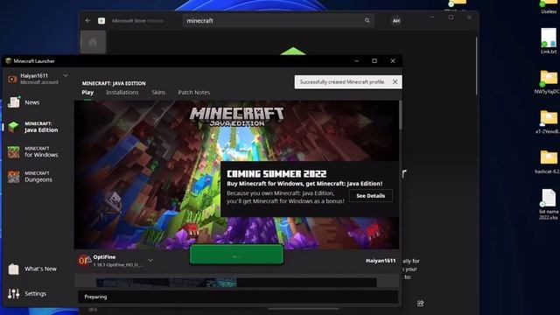560x315 pixels.
Task: Open the NW5yYajDC desktop folder
Action: coord(549,81)
